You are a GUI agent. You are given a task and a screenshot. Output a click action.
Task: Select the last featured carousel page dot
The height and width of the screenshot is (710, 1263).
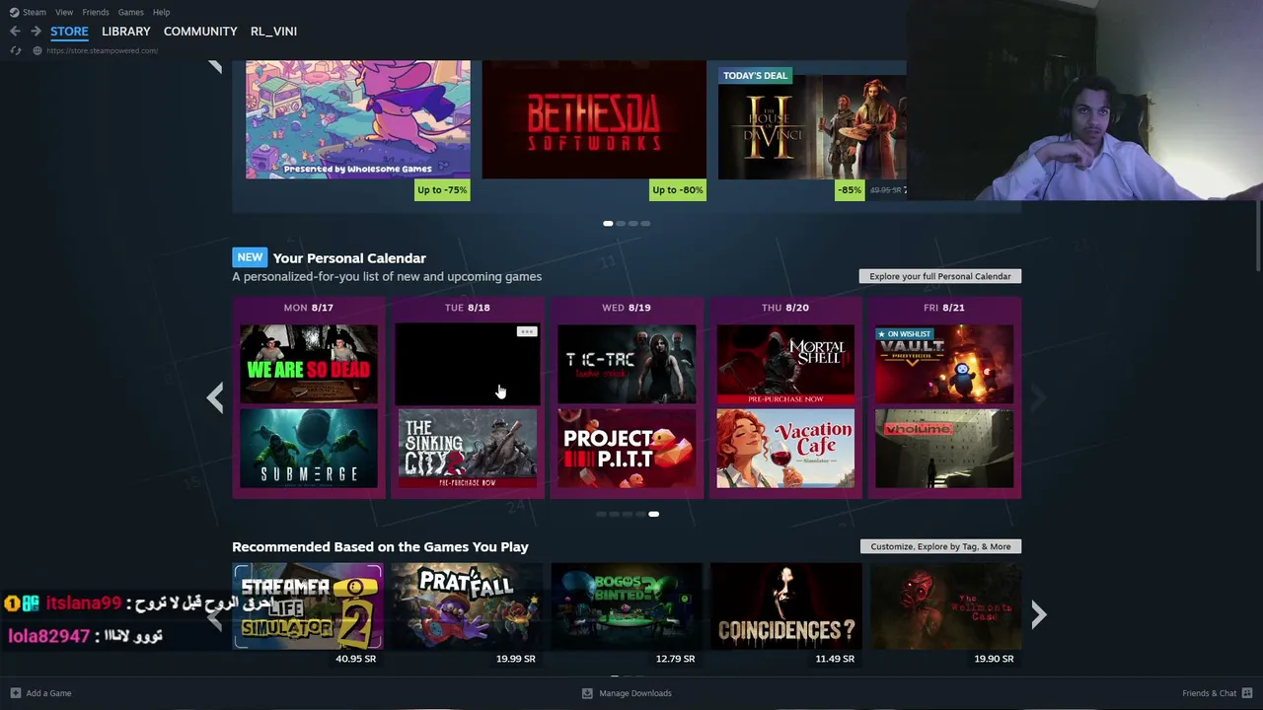pos(646,224)
